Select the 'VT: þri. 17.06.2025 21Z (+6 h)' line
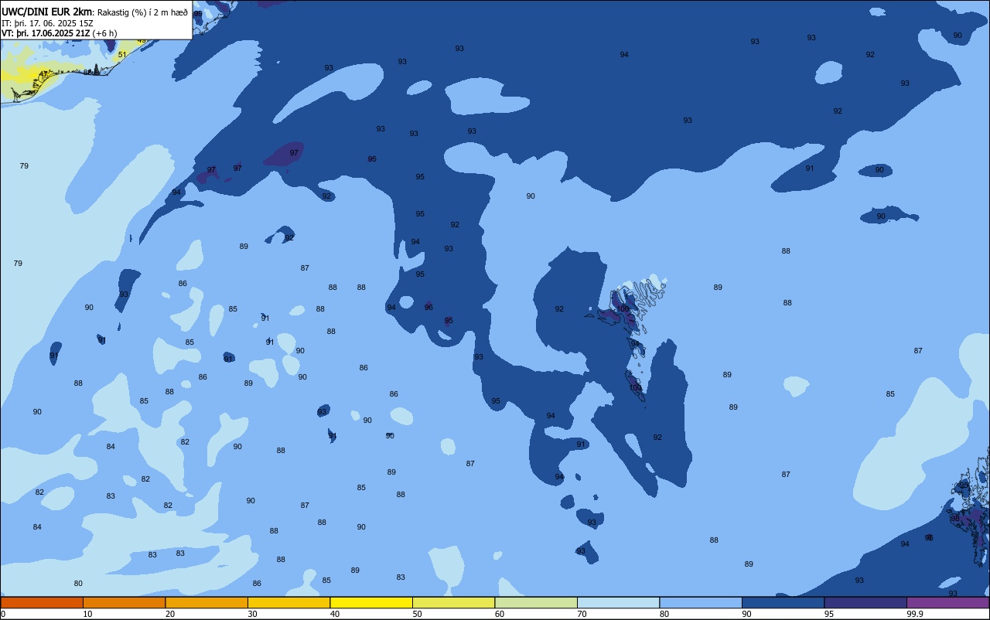The image size is (990, 620). coord(59,33)
